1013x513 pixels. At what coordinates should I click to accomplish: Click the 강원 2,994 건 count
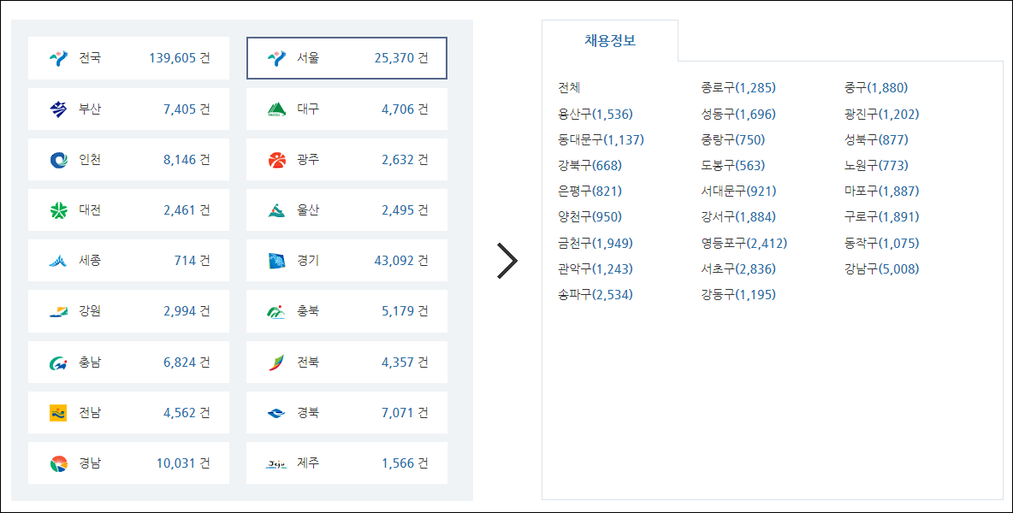(x=187, y=312)
